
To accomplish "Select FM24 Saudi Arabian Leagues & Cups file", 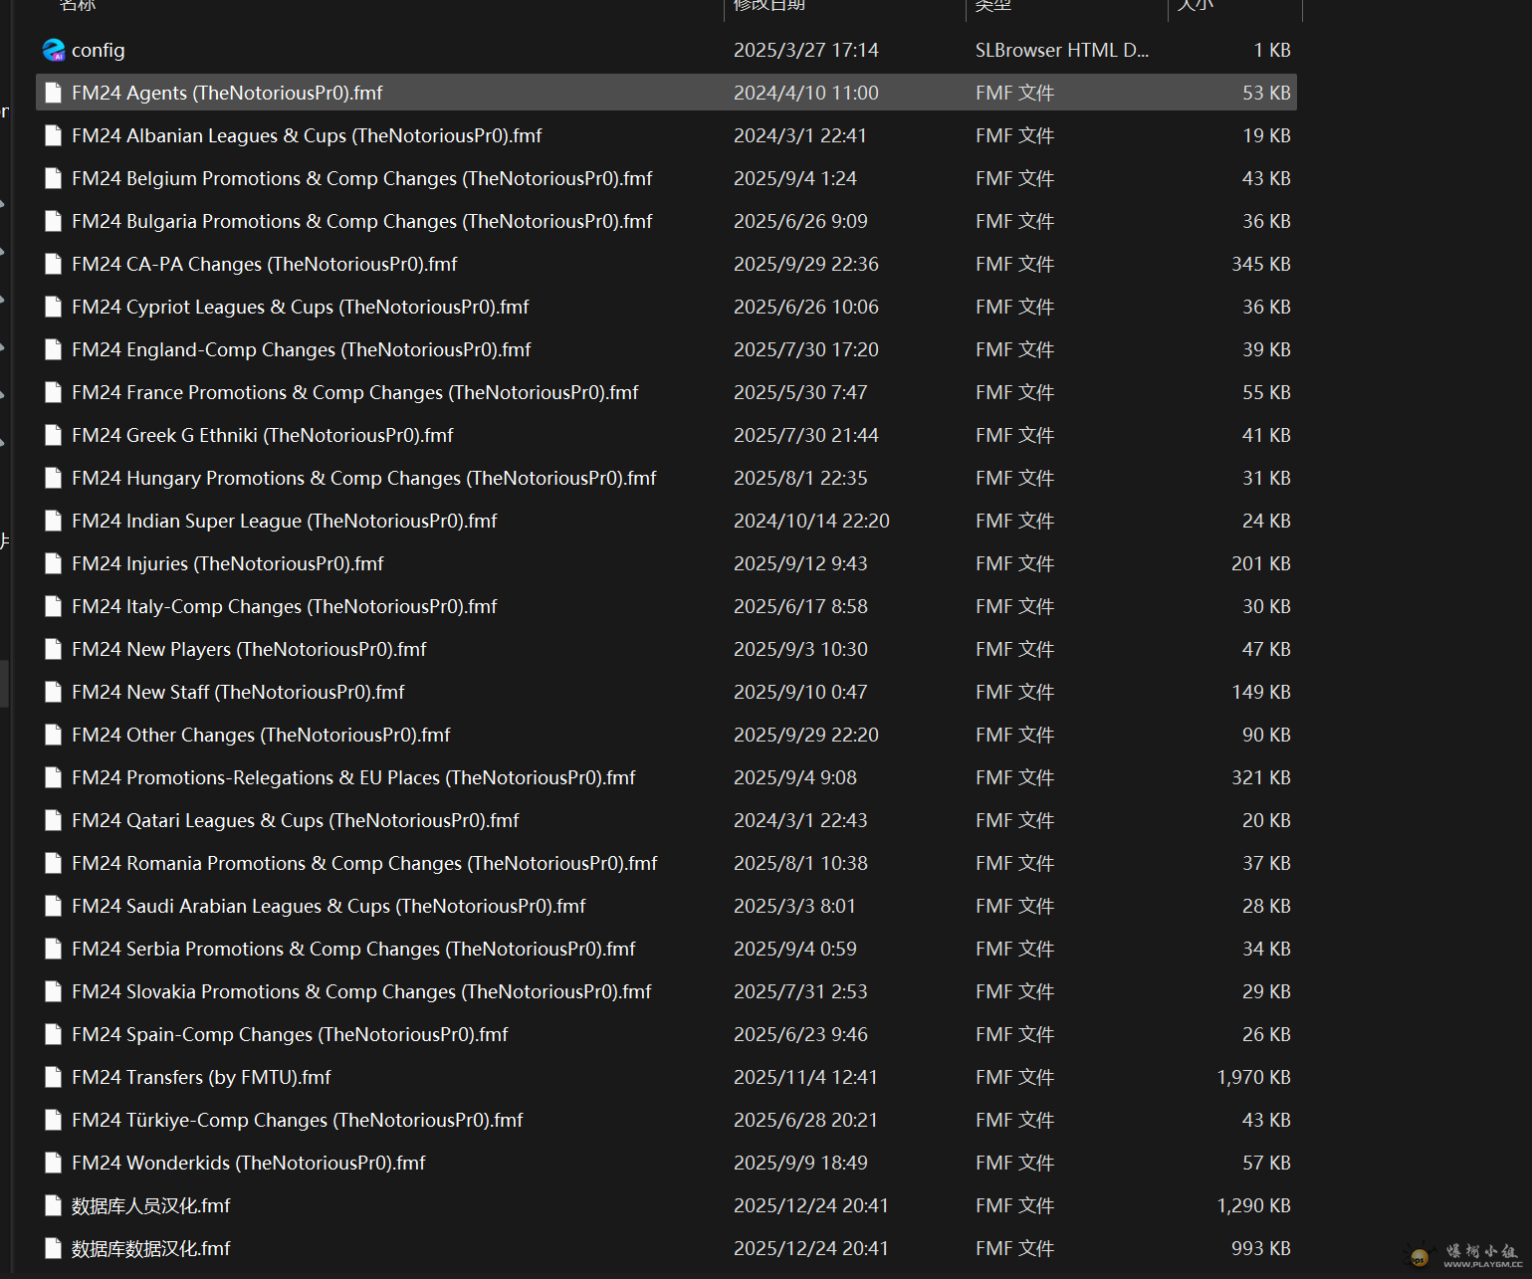I will coord(328,906).
